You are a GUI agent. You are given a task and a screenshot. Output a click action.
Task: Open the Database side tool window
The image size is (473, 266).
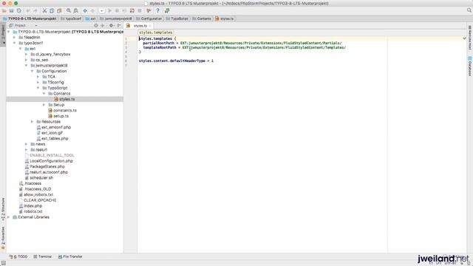[x=470, y=66]
